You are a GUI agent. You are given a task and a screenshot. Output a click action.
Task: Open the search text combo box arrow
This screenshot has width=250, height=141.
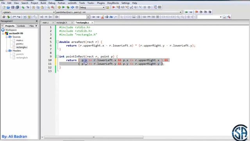click(88, 17)
